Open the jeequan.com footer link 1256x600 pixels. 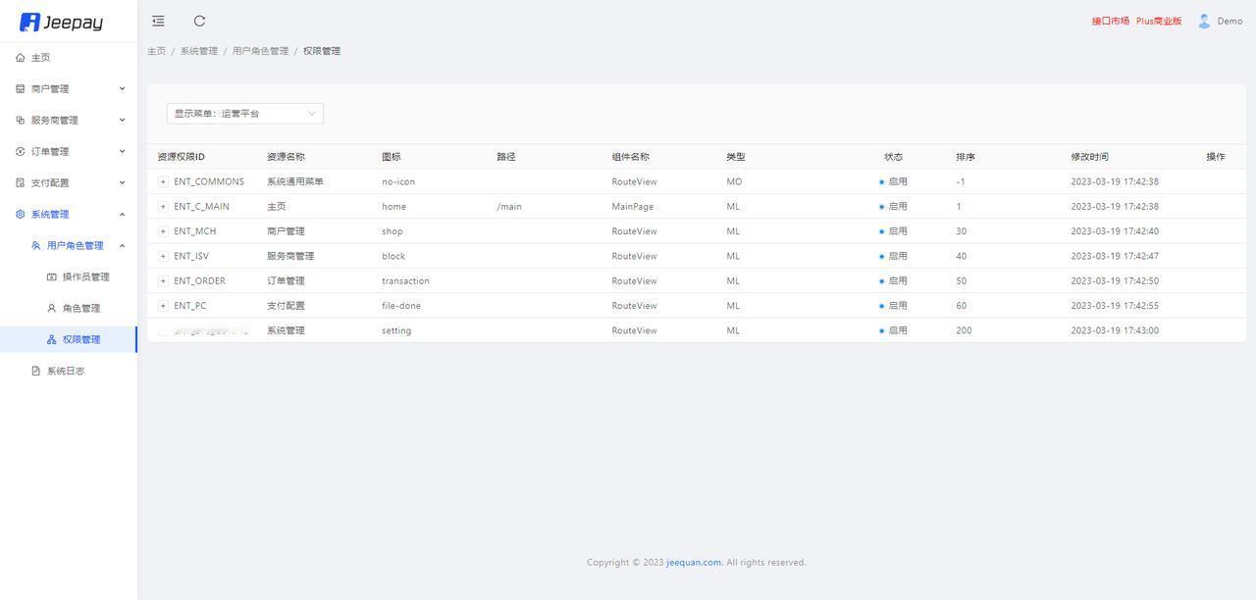coord(694,563)
